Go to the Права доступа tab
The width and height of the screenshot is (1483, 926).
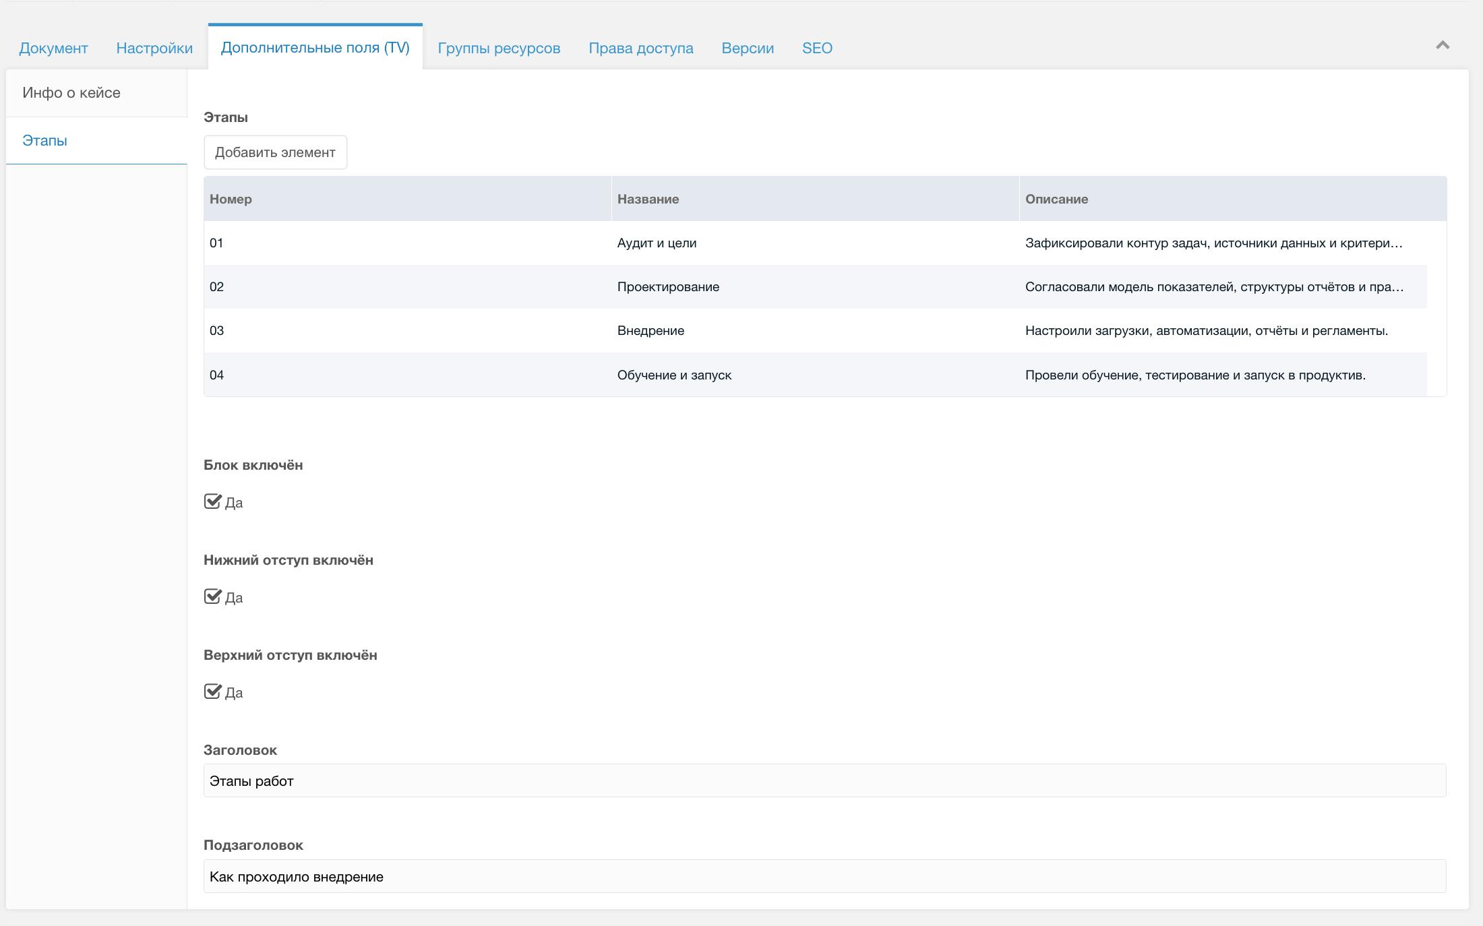[640, 48]
